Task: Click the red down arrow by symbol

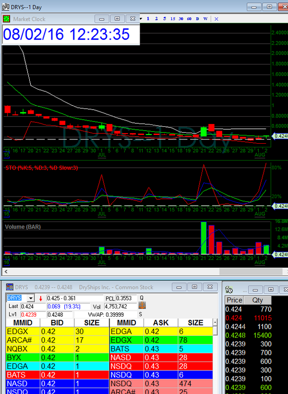Action: [x=41, y=298]
